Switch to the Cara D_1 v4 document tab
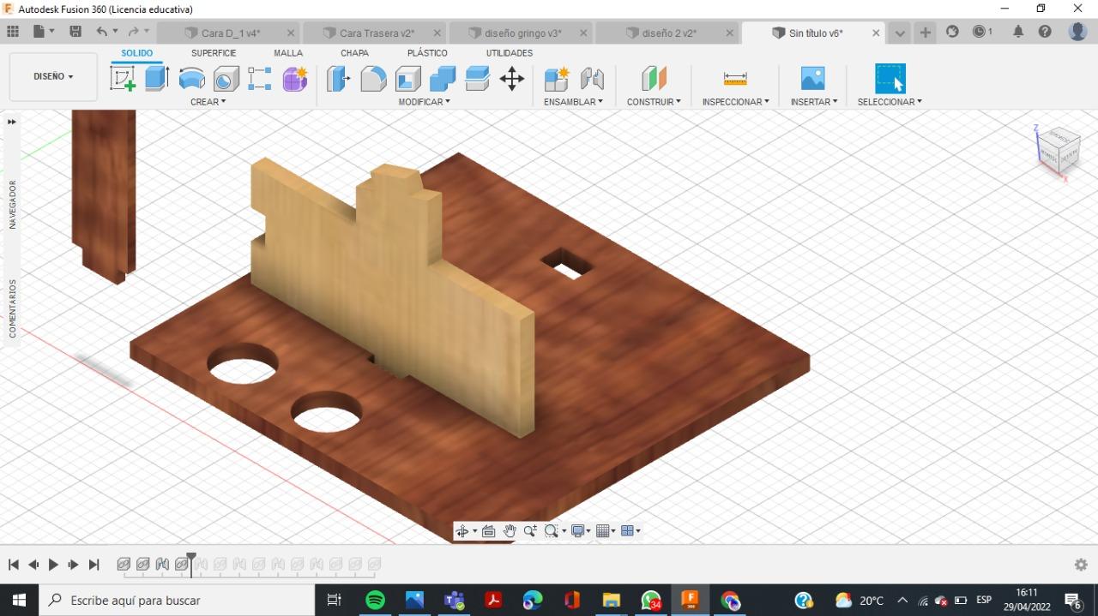Screen dimensions: 1098x616 coord(230,33)
